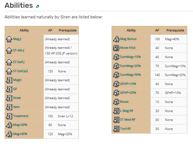
Task: Click the GF icon beside GFHP+20%
Action: [116, 93]
